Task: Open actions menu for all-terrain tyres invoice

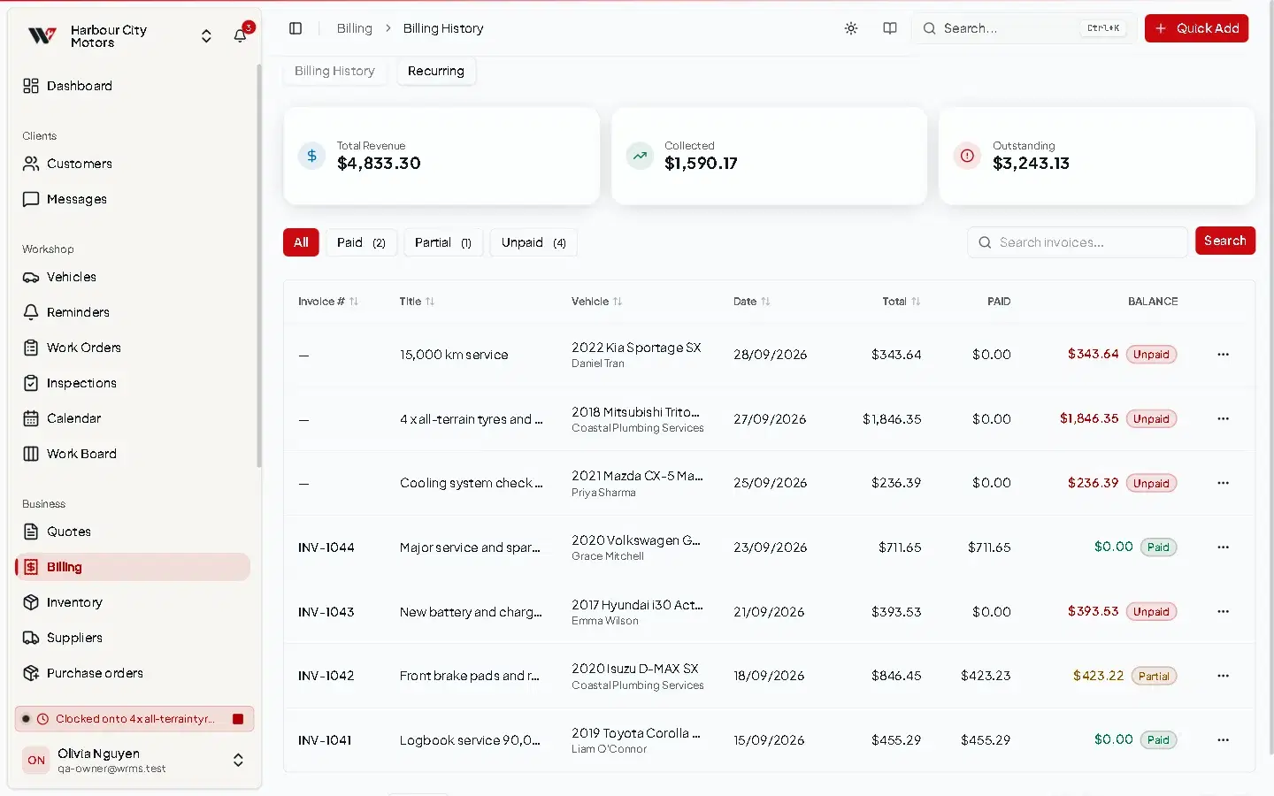Action: (x=1224, y=419)
